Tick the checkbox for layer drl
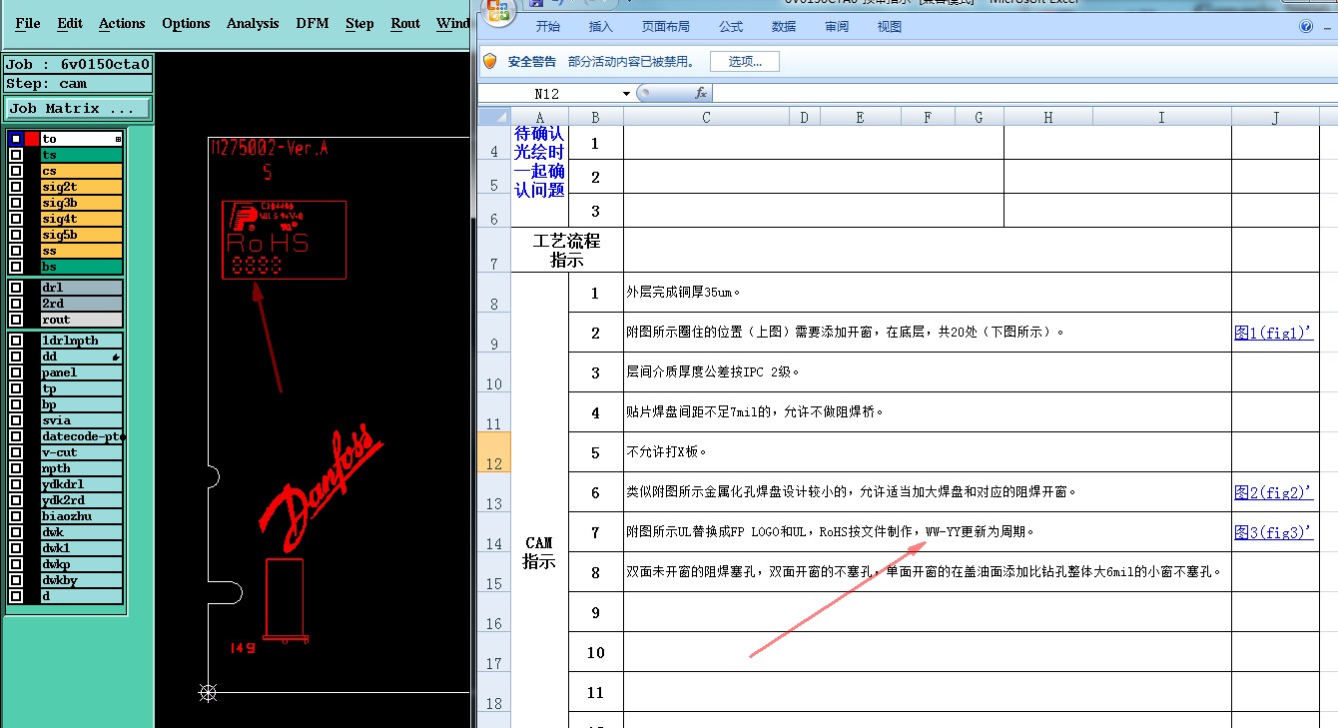This screenshot has height=728, width=1338. pos(16,288)
